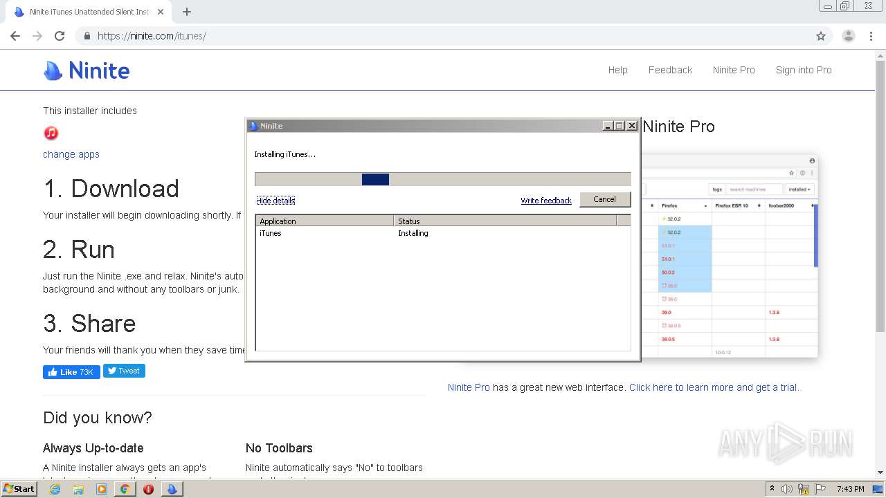Open the Chrome three-dot menu
Image resolution: width=886 pixels, height=498 pixels.
coord(871,36)
